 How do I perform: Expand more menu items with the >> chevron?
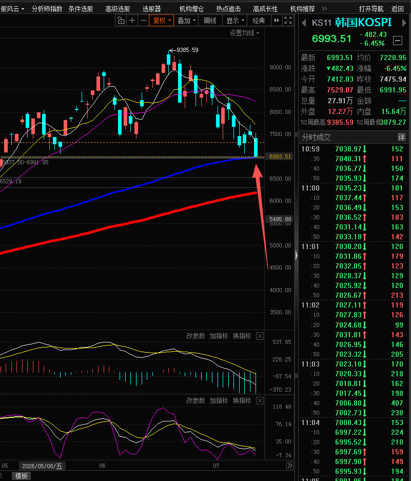point(324,9)
